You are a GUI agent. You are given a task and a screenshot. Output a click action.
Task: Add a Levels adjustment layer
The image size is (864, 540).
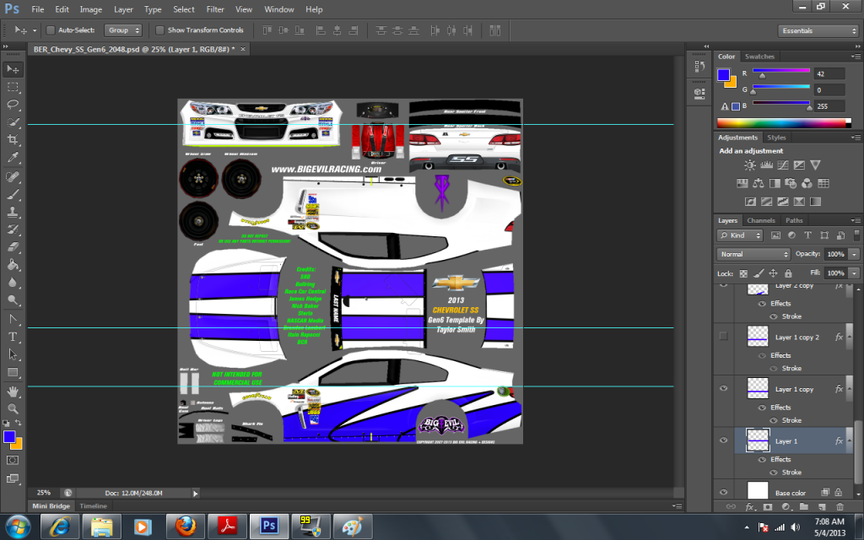click(x=766, y=165)
